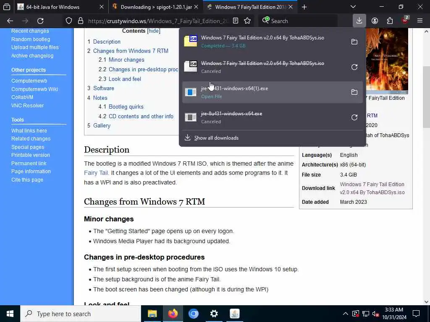Show completed Fairy Tail ISO in folder
Image resolution: width=430 pixels, height=322 pixels.
tap(354, 42)
